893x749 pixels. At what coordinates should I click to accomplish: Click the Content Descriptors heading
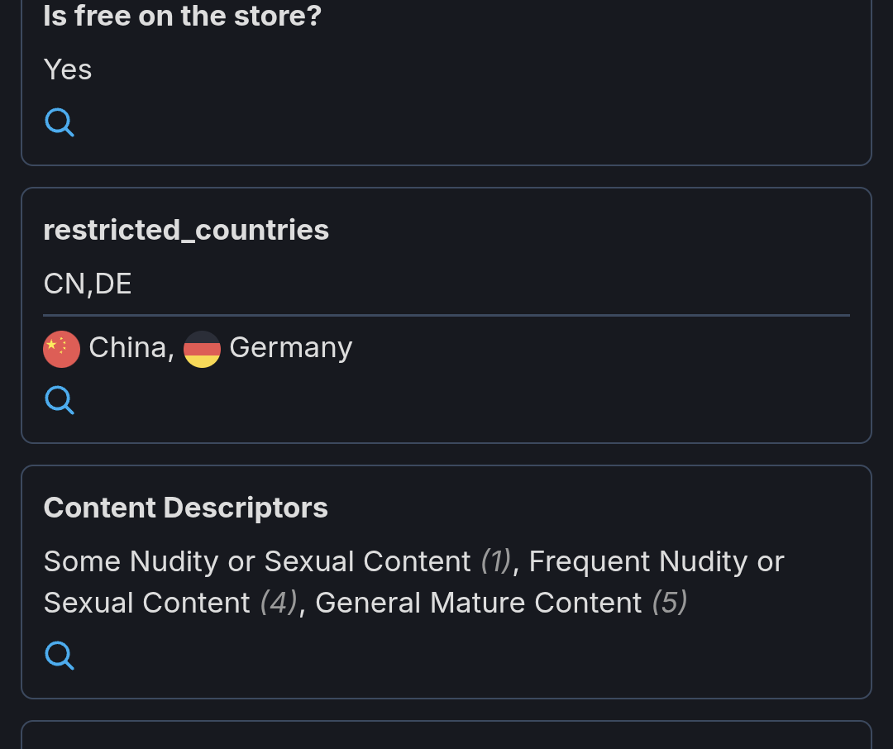coord(186,508)
